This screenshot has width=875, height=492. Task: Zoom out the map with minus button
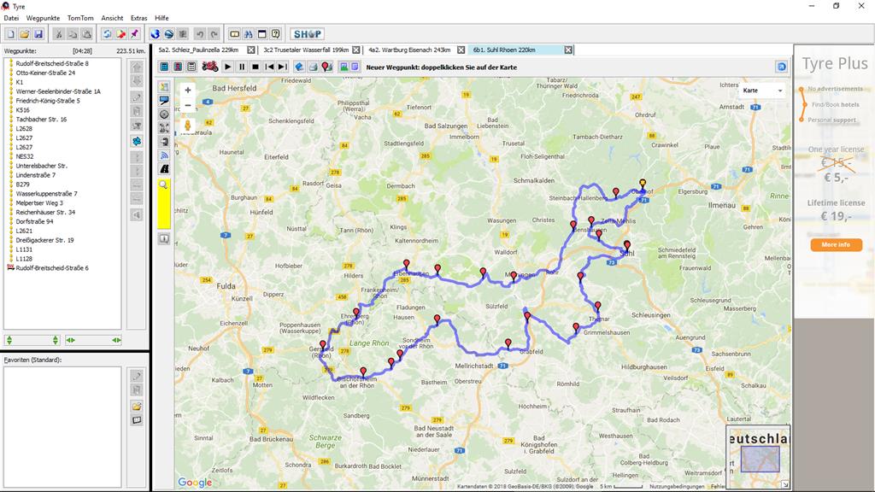[188, 105]
